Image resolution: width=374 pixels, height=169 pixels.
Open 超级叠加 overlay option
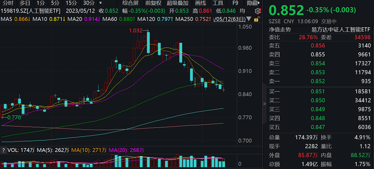tap(178, 3)
